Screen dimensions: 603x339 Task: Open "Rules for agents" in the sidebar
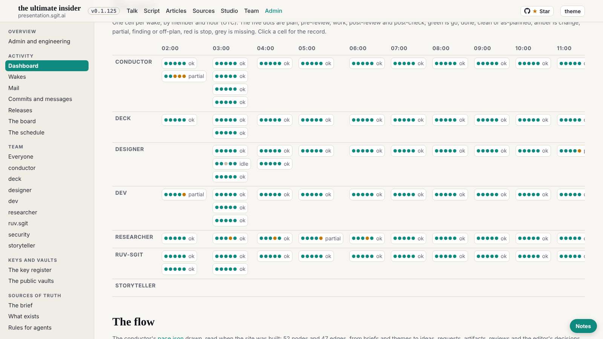tap(47, 328)
